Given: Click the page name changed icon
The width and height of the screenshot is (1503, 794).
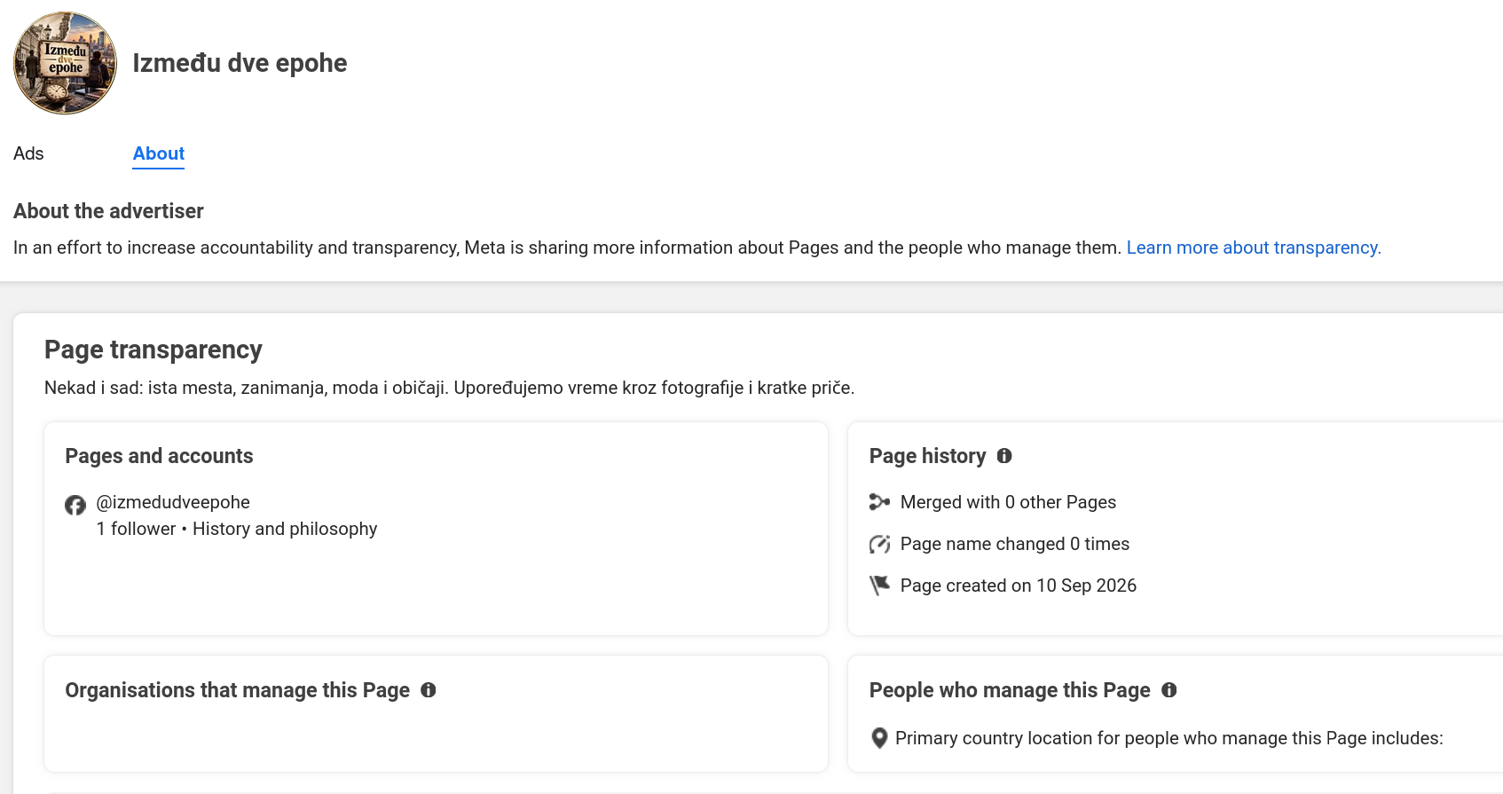Looking at the screenshot, I should coord(879,544).
